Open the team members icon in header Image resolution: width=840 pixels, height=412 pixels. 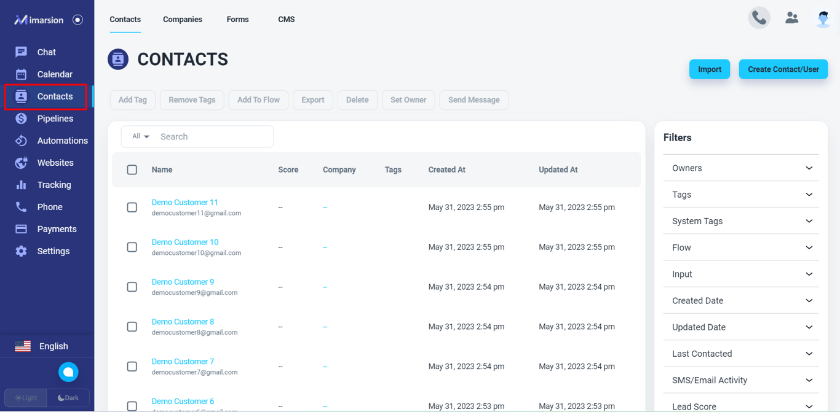pos(792,18)
